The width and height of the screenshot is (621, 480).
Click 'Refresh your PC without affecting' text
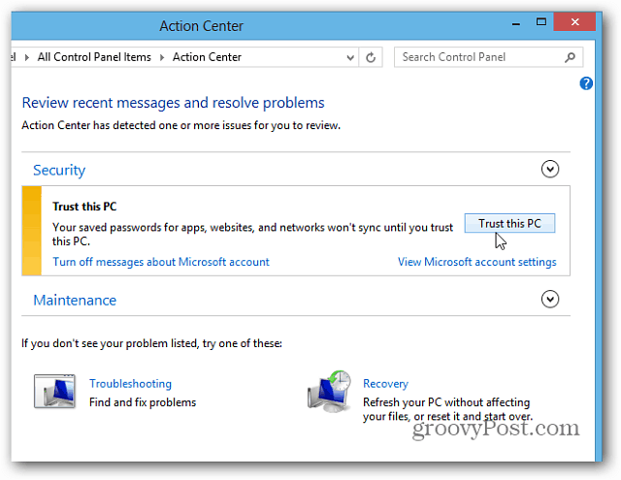[x=446, y=402]
